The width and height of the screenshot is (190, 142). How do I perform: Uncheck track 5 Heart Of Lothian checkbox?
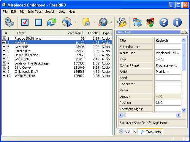click(4, 55)
